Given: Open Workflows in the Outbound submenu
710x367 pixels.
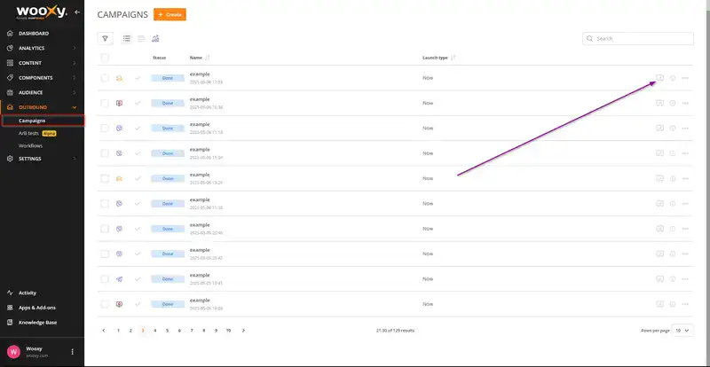Looking at the screenshot, I should point(31,145).
